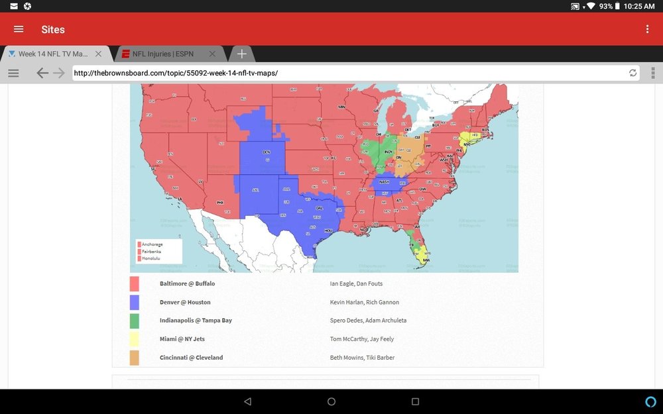Close the NFL Injuries ESPN tab
This screenshot has height=414, width=663.
point(212,54)
